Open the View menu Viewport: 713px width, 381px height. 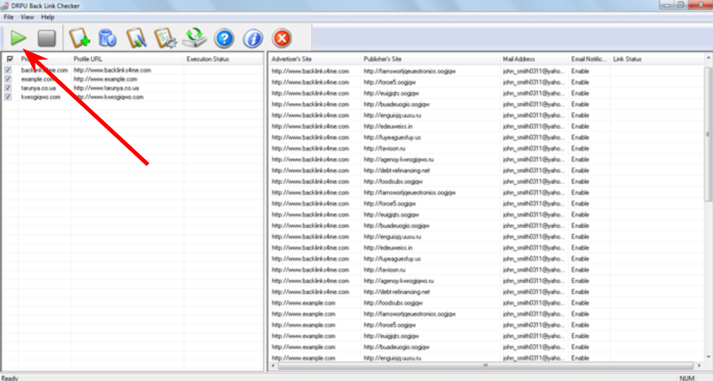point(27,17)
